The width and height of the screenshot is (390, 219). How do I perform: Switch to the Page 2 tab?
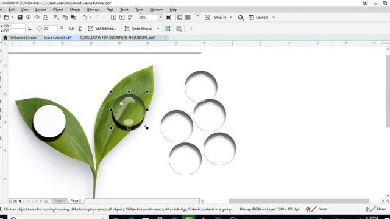pos(76,201)
